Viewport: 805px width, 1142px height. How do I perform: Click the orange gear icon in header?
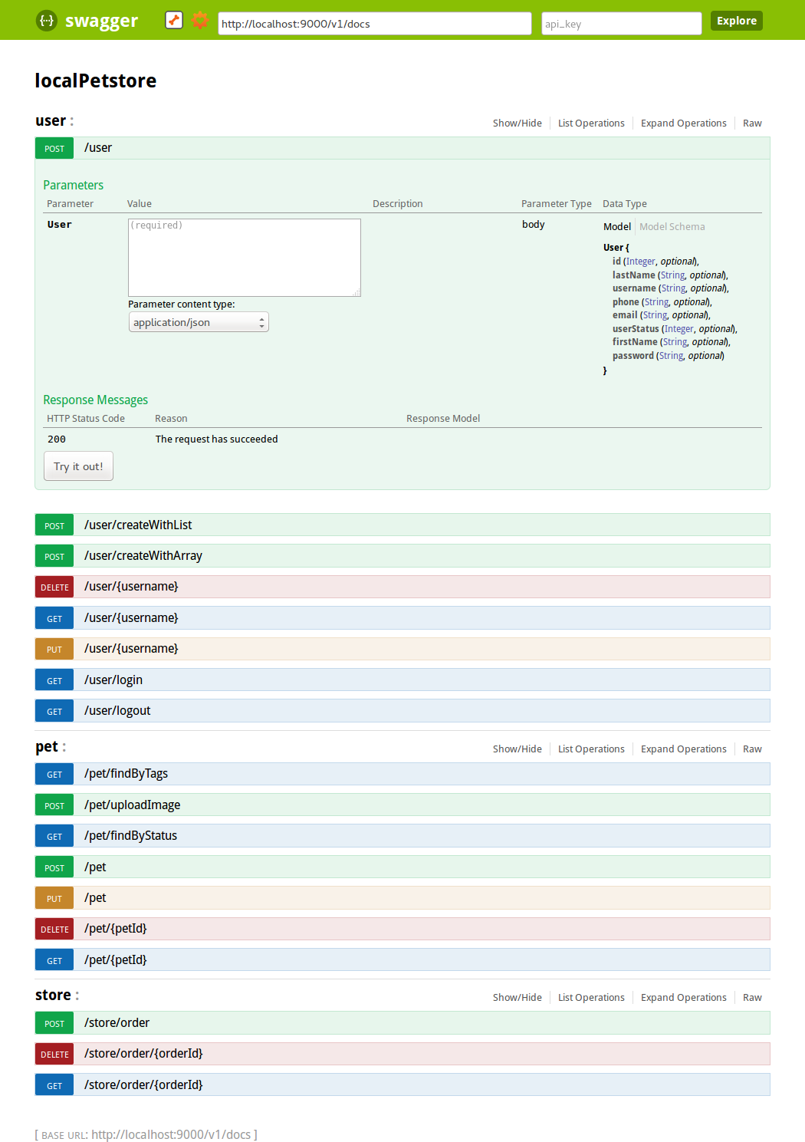200,20
